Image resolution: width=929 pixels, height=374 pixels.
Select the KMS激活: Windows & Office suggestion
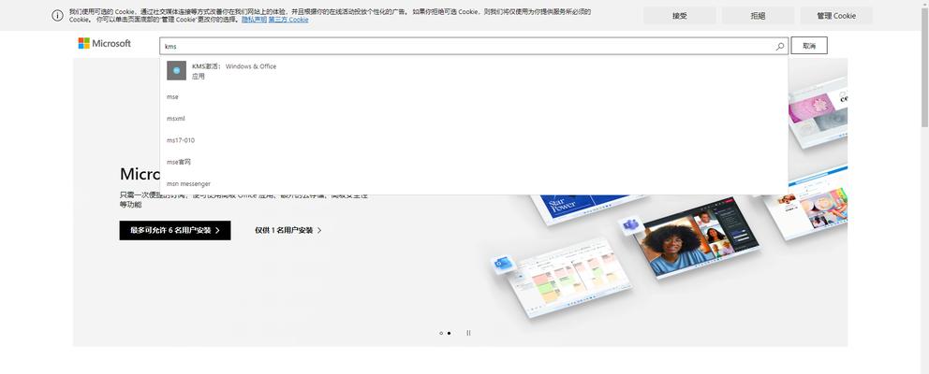coord(474,70)
